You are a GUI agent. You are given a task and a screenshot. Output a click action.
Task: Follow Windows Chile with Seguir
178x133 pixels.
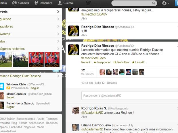point(35,88)
